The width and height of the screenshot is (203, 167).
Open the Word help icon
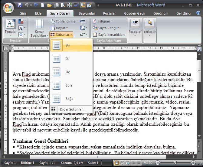click(198, 13)
